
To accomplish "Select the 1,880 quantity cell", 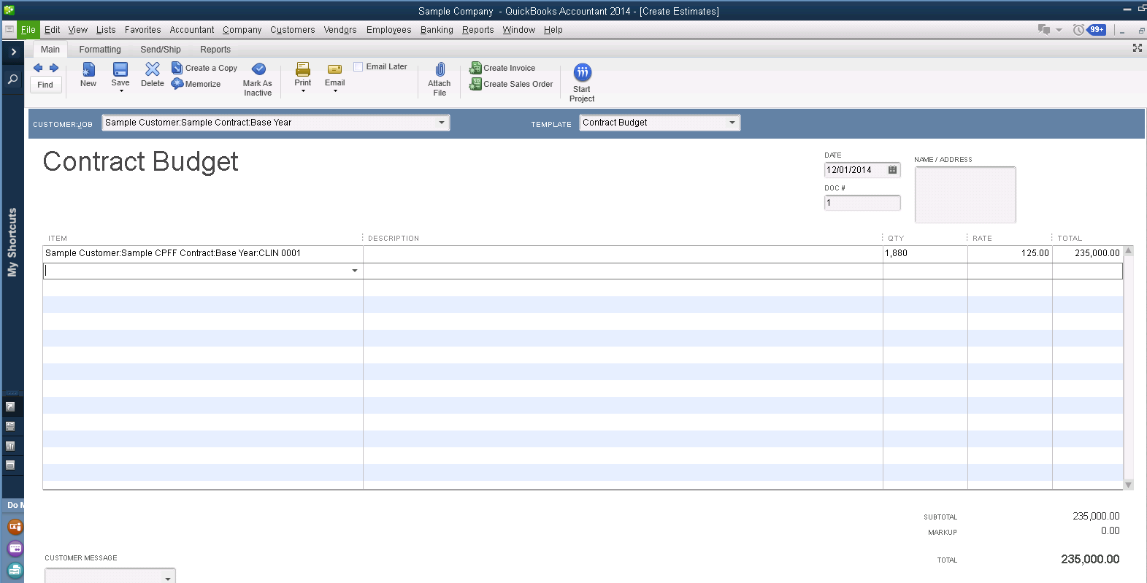I will pyautogui.click(x=925, y=253).
